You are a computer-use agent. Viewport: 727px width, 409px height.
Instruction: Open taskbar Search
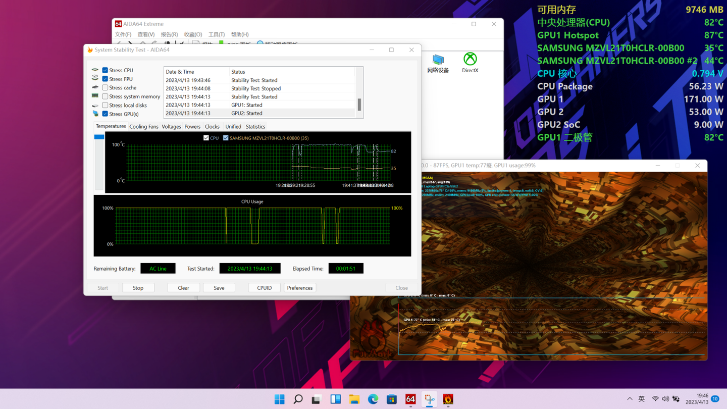tap(298, 399)
